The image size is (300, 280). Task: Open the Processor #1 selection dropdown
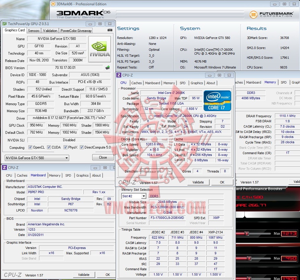click(x=156, y=172)
